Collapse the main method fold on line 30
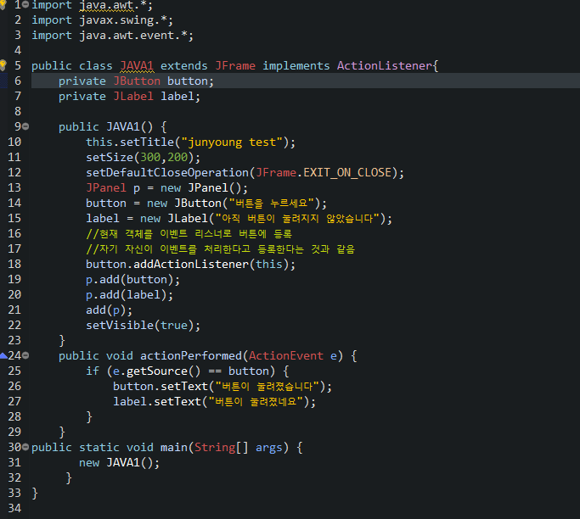This screenshot has height=519, width=580. [x=25, y=447]
